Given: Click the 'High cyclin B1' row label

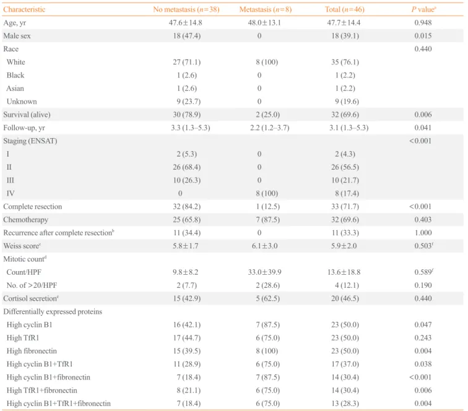Looking at the screenshot, I should (29, 325).
